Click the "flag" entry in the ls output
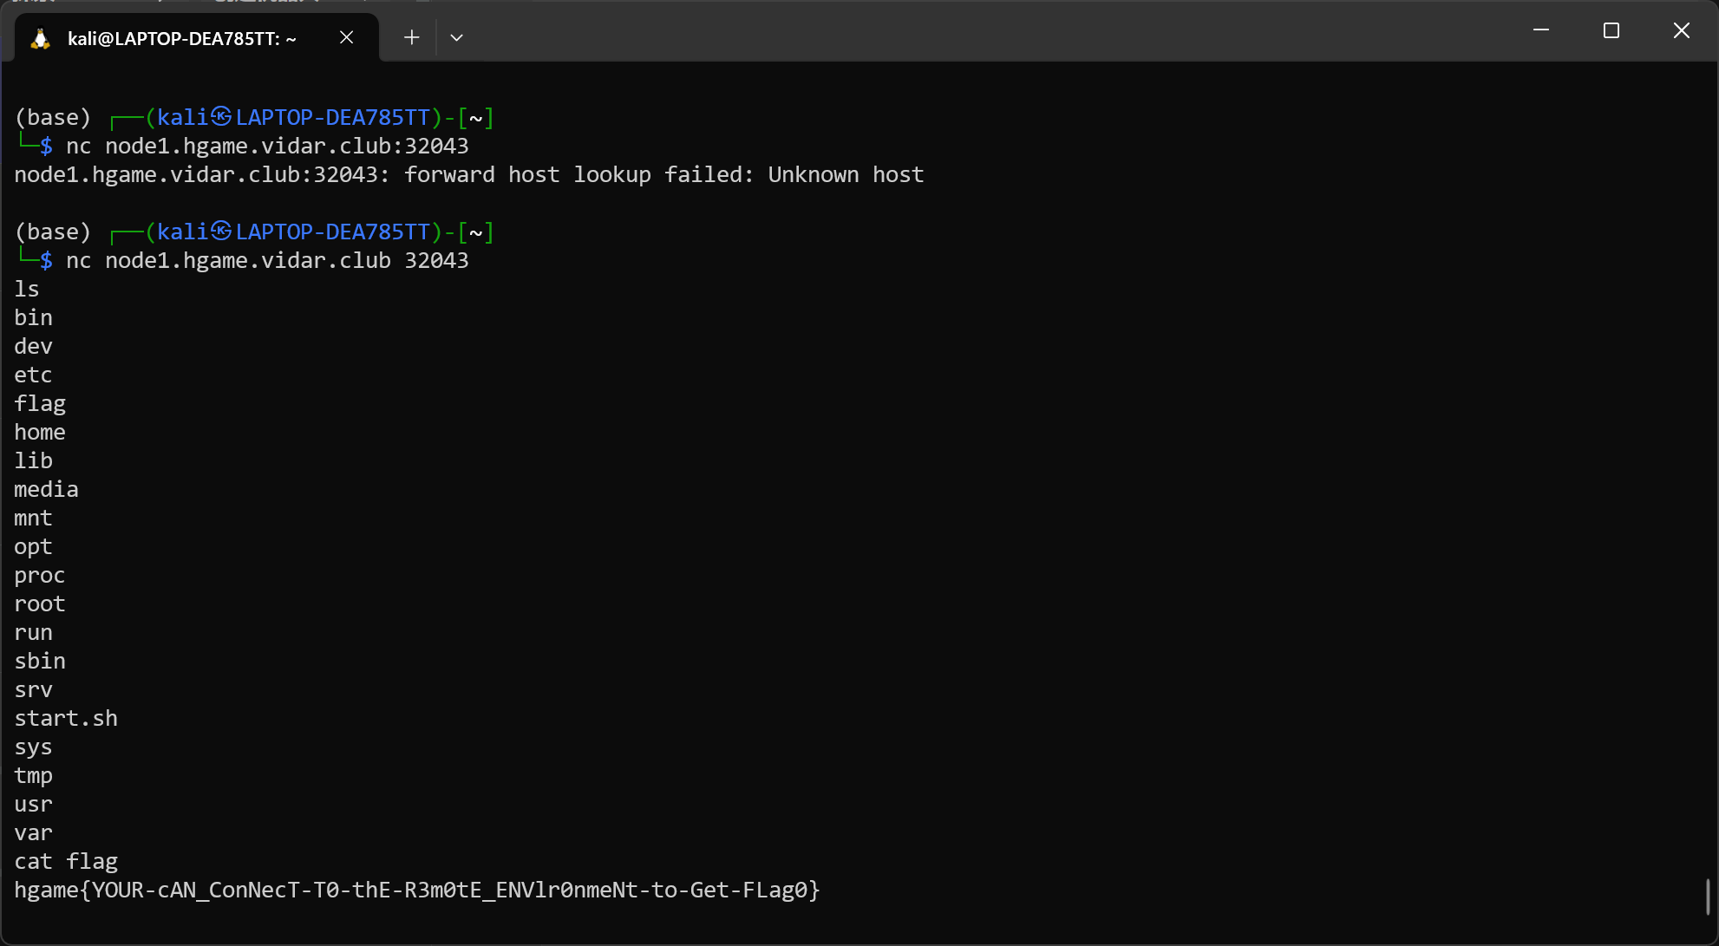 (40, 404)
